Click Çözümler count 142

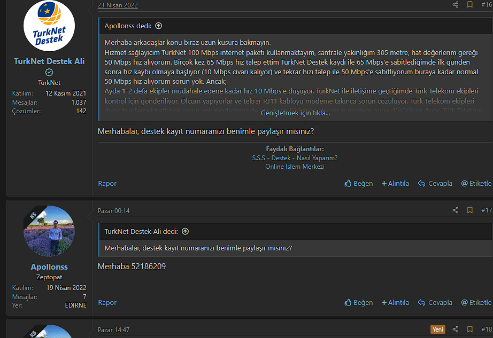(x=81, y=111)
